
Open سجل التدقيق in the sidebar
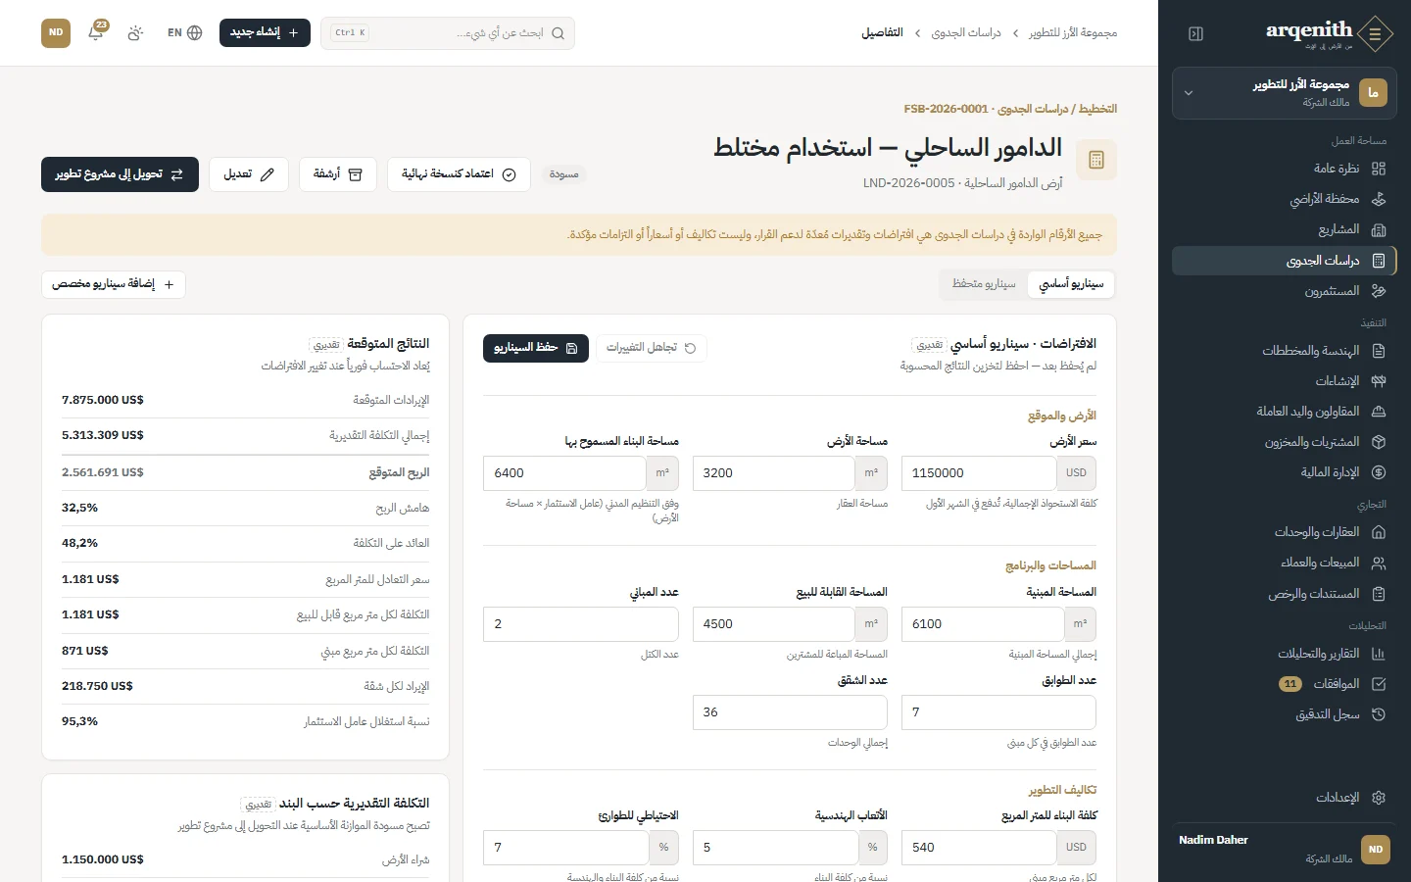coord(1285,714)
